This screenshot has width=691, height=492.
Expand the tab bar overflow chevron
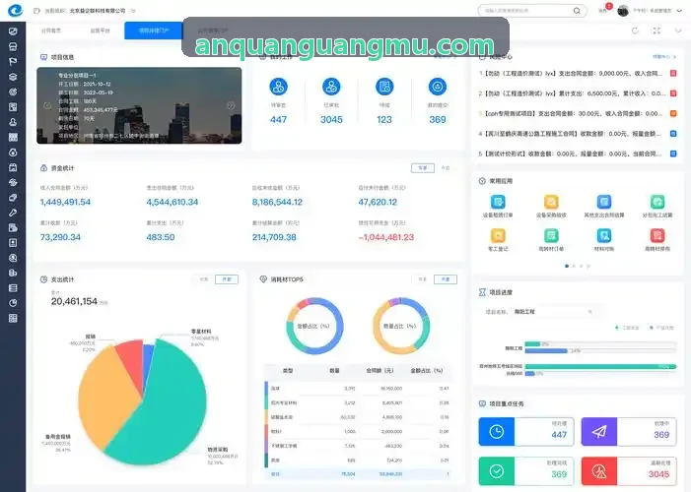678,31
